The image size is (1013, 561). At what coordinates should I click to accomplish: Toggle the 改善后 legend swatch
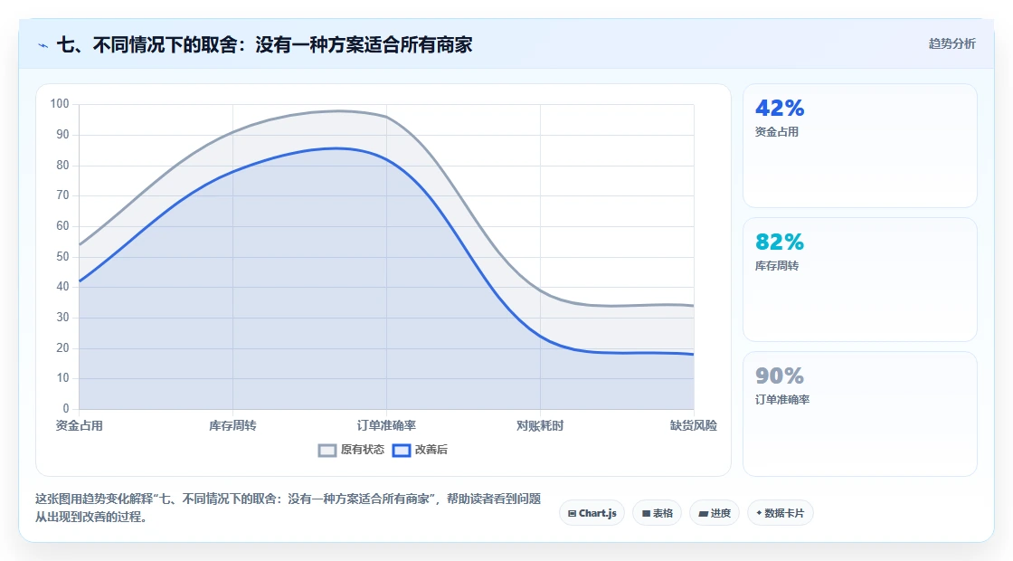(402, 450)
